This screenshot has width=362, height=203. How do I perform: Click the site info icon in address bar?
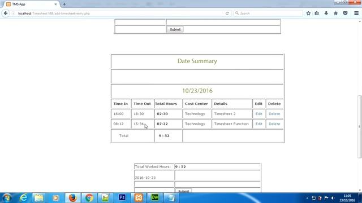click(x=14, y=14)
